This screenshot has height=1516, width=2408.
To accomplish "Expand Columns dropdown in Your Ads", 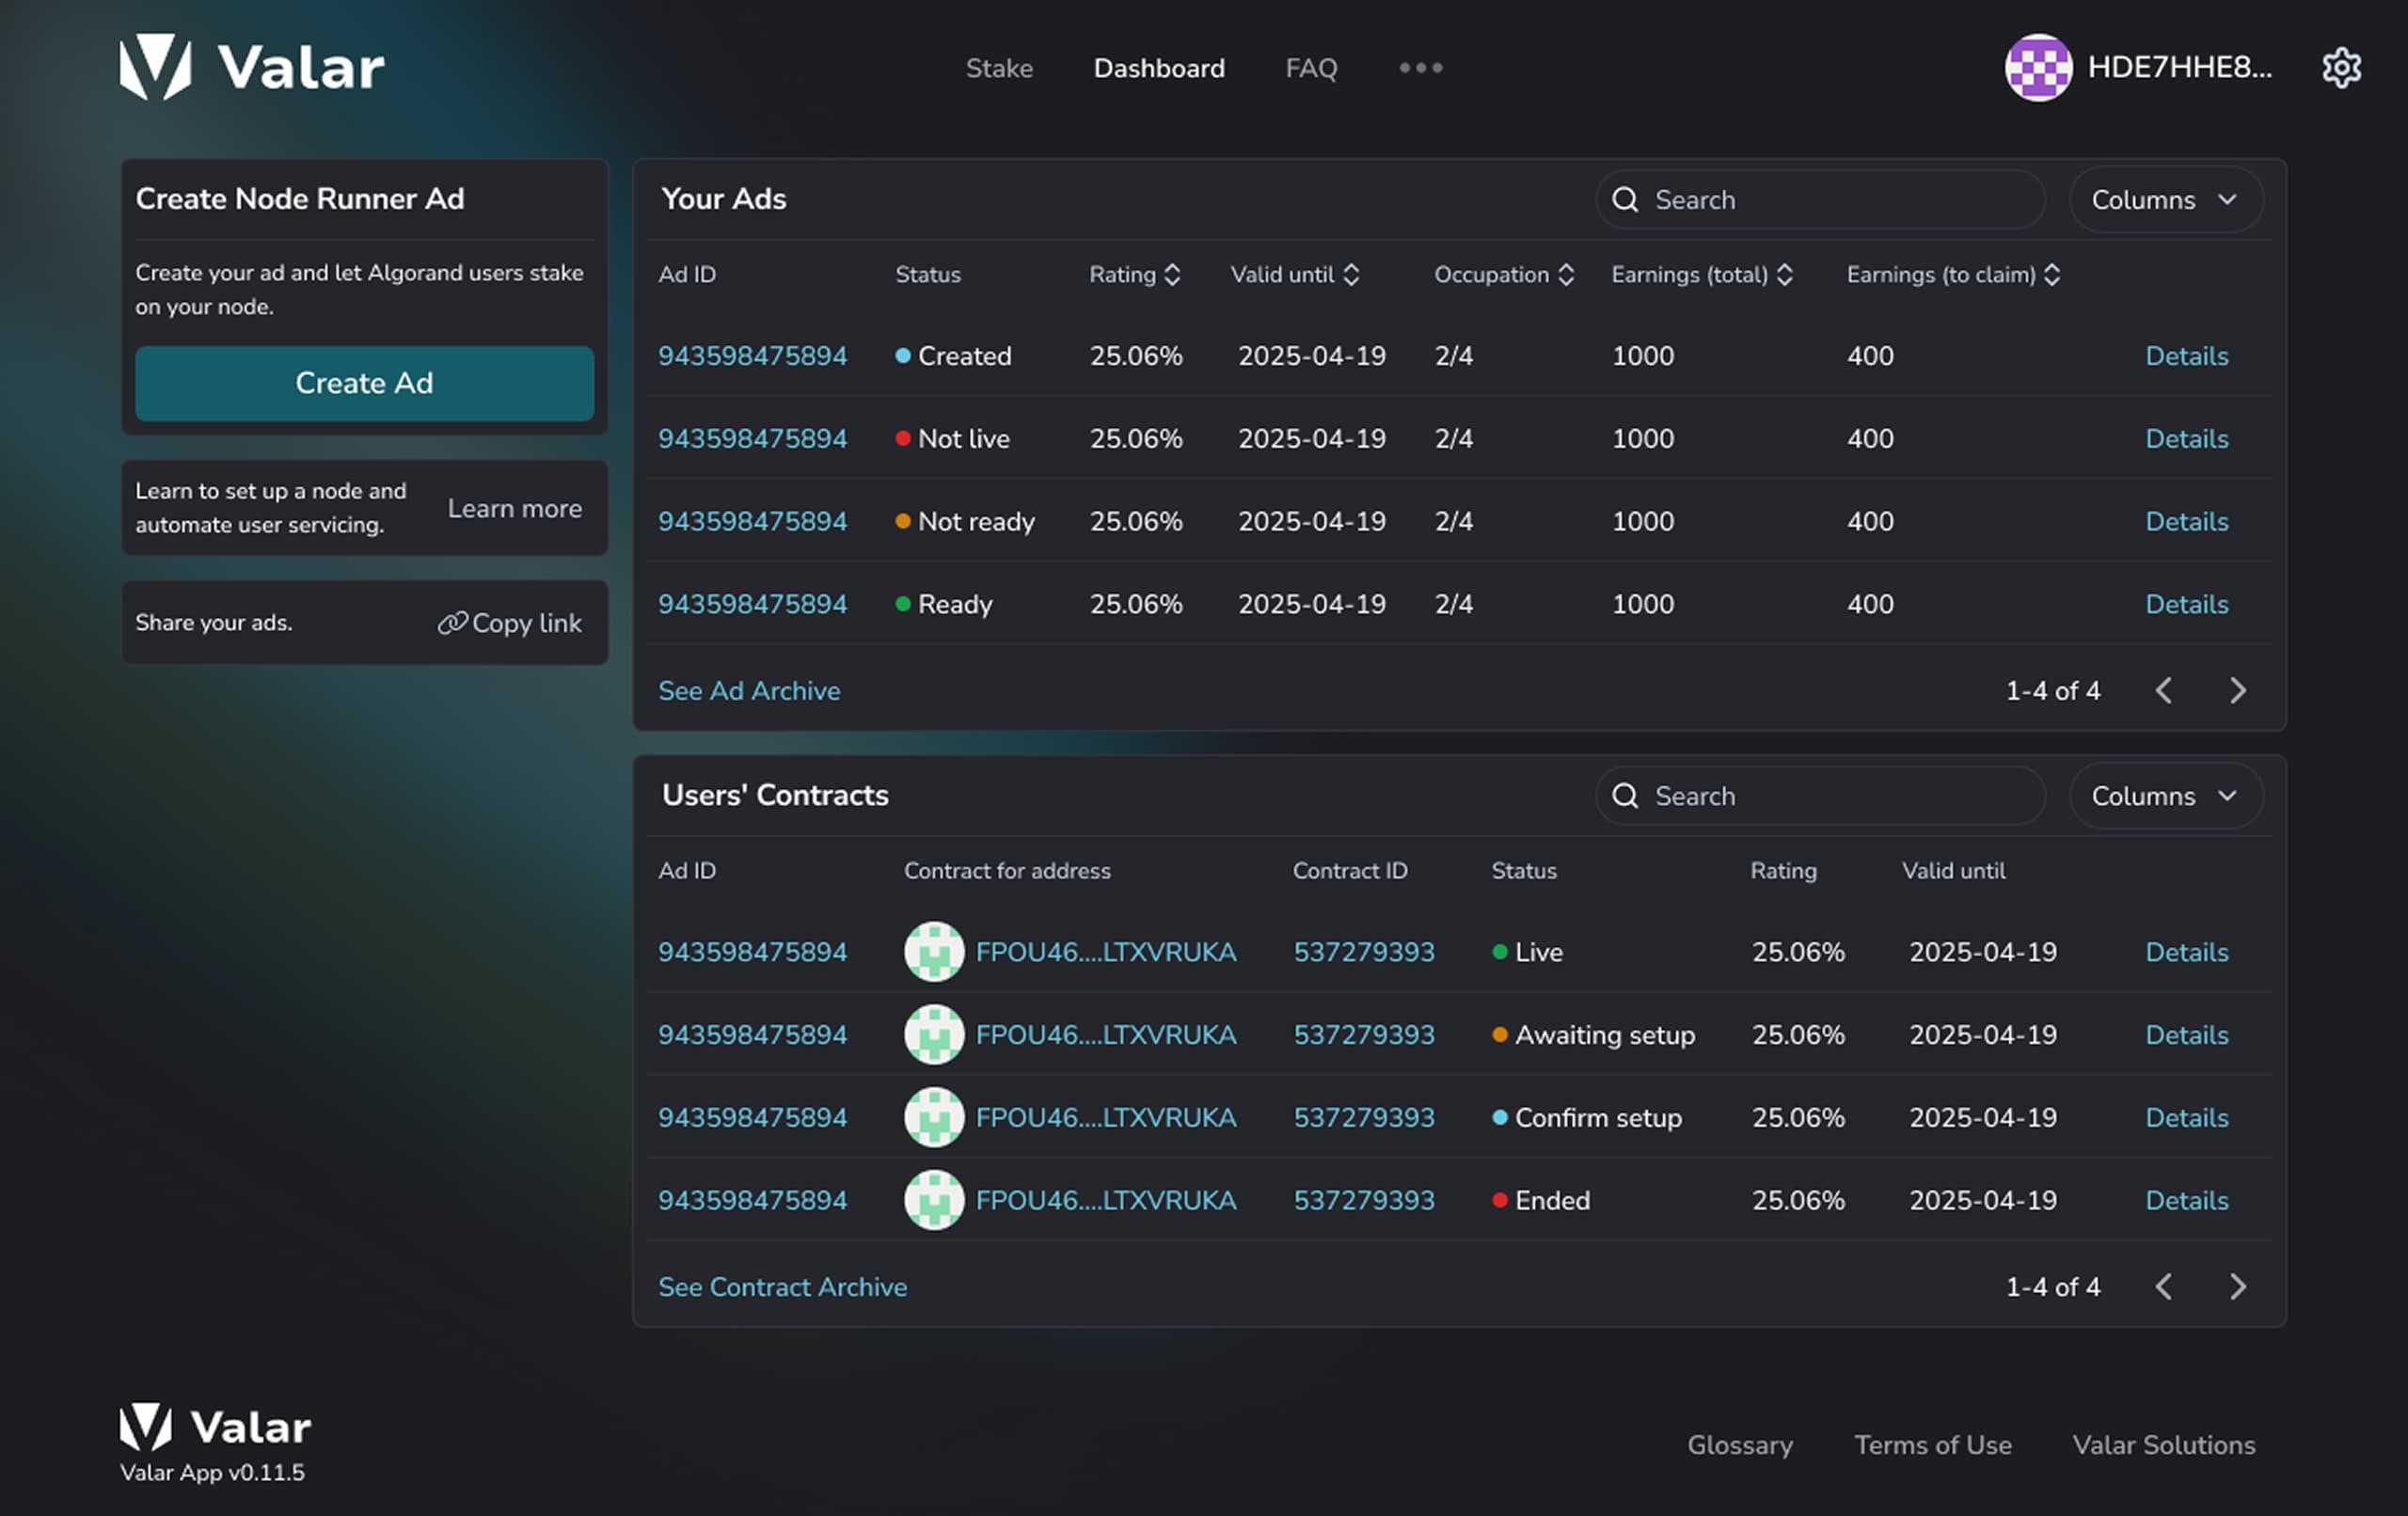I will click(2165, 200).
